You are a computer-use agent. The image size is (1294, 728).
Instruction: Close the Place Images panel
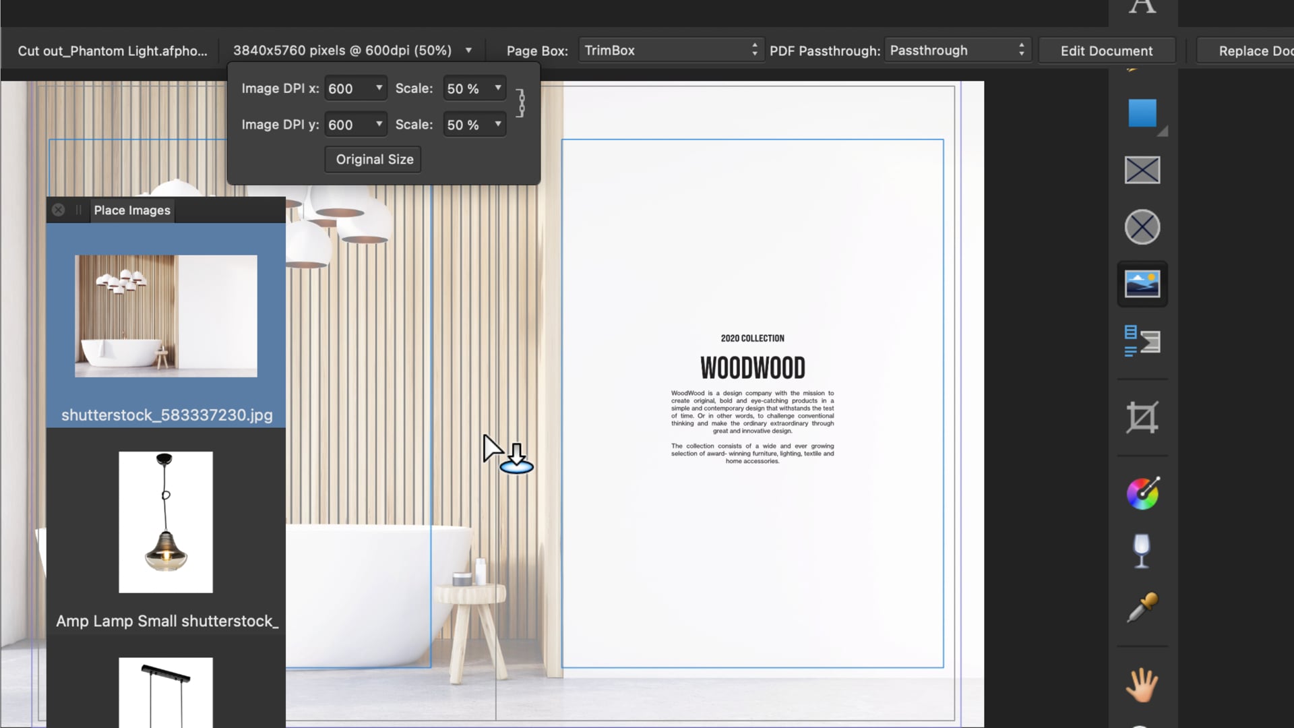(59, 210)
